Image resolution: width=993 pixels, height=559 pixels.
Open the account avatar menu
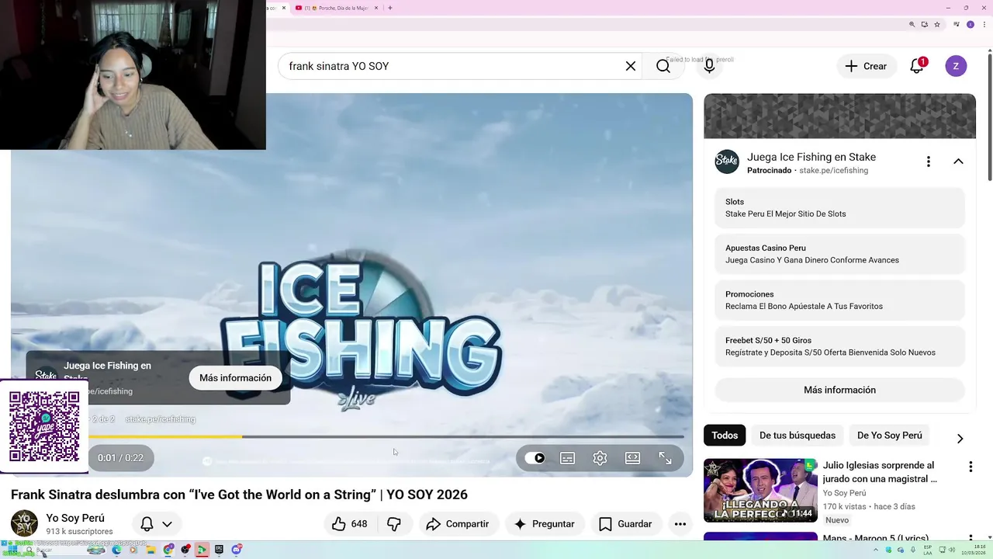tap(956, 66)
